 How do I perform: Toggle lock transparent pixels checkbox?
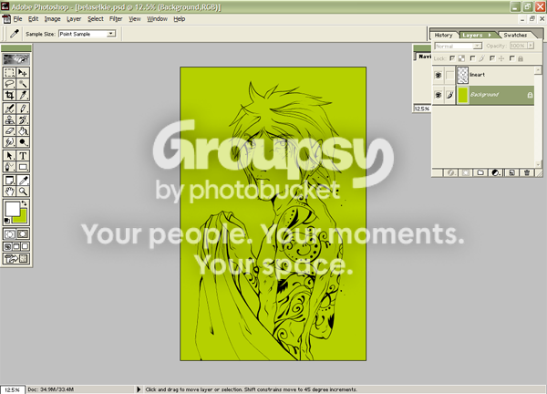(x=452, y=58)
